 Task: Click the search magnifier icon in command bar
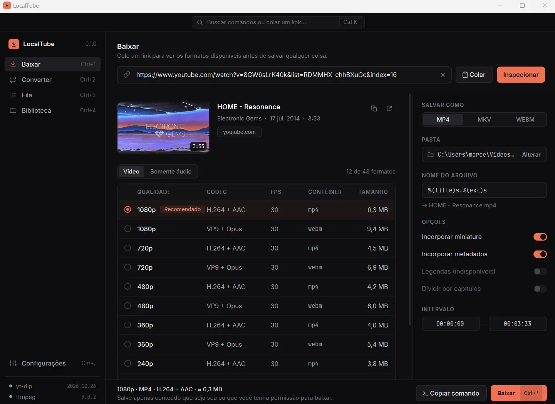(200, 22)
